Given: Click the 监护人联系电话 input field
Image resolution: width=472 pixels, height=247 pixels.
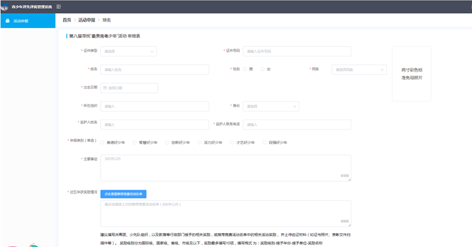Looking at the screenshot, I should 297,124.
